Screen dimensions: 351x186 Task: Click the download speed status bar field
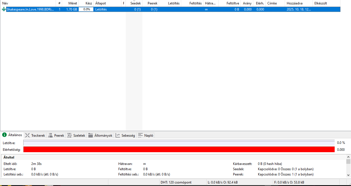point(222,182)
